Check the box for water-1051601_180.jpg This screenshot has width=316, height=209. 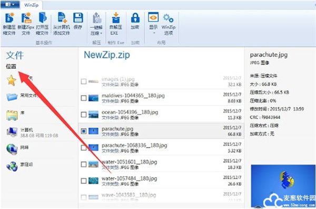coord(84,164)
